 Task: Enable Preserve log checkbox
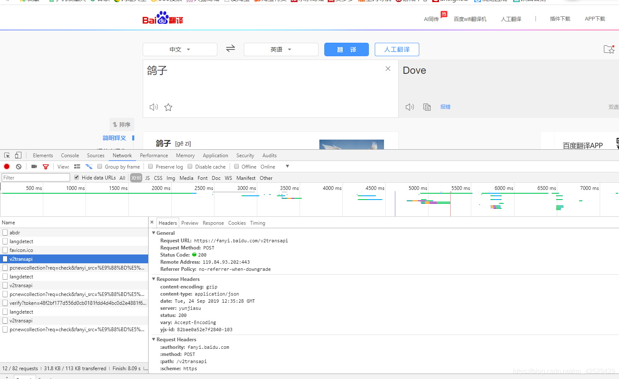coord(151,166)
